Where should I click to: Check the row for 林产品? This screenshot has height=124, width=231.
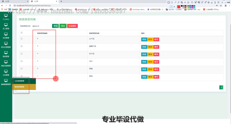coord(22,54)
